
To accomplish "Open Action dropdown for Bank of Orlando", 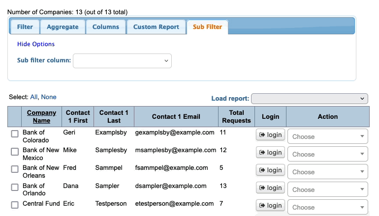I will tap(327, 189).
